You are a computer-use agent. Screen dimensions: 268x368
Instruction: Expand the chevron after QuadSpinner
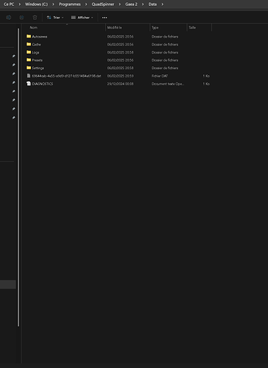(x=120, y=4)
